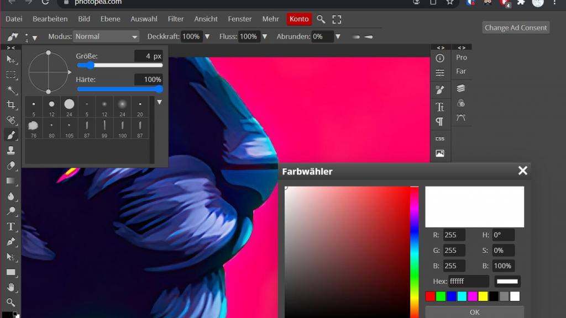This screenshot has width=566, height=318.
Task: Select the Rectangular Marquee tool
Action: [x=11, y=75]
